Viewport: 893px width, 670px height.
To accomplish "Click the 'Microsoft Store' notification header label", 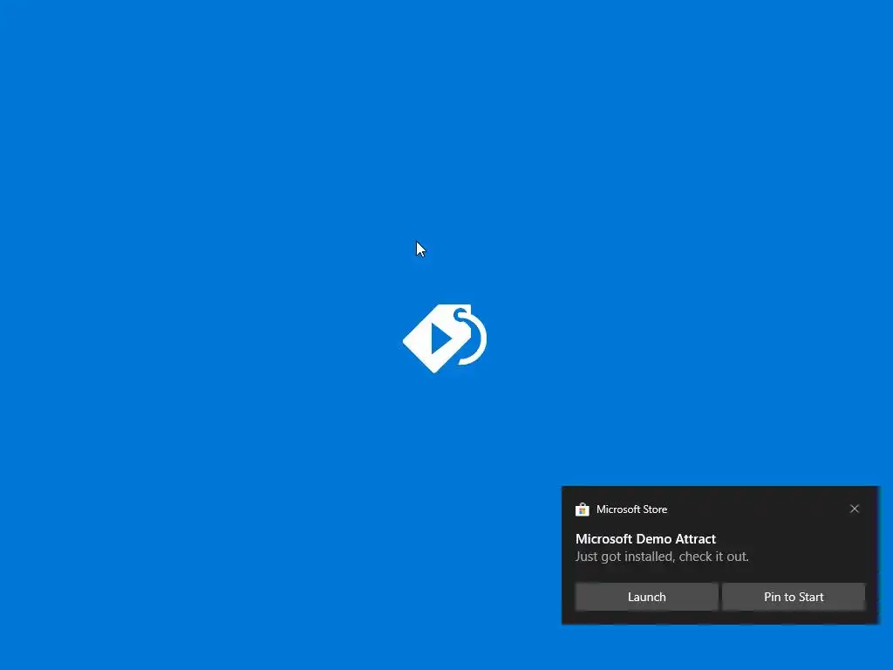I will [x=631, y=509].
